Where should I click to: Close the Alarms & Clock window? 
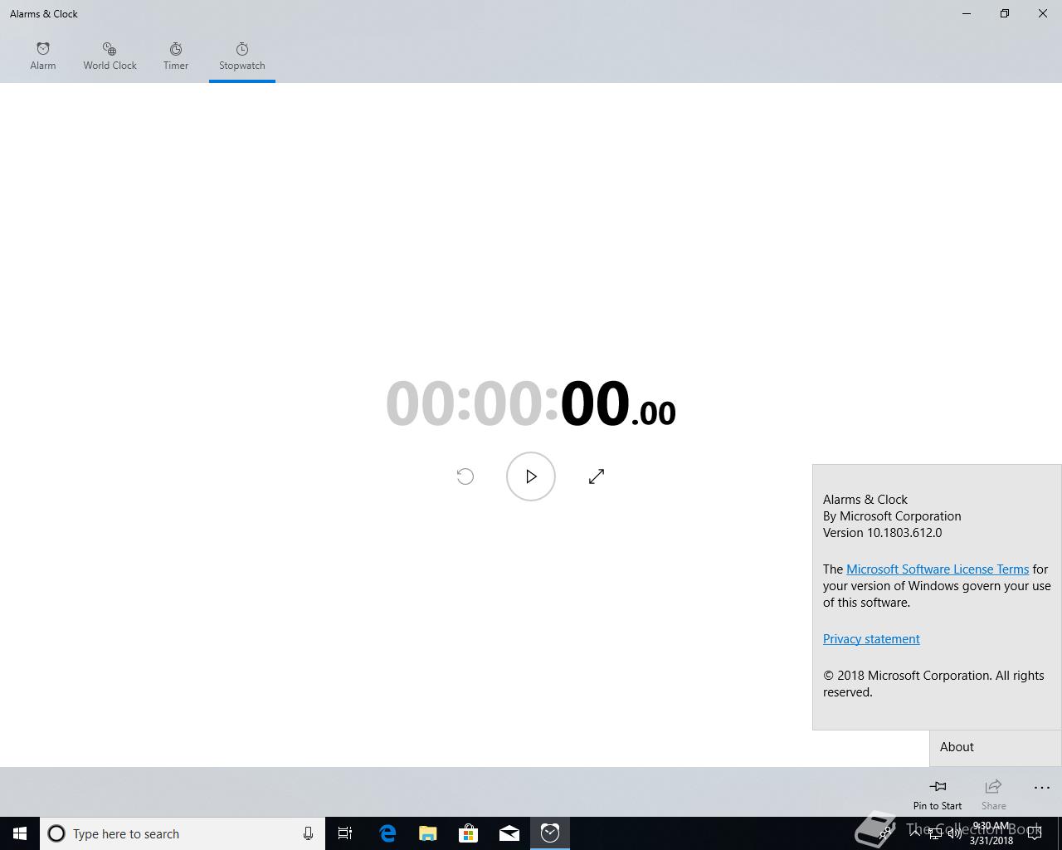tap(1043, 13)
